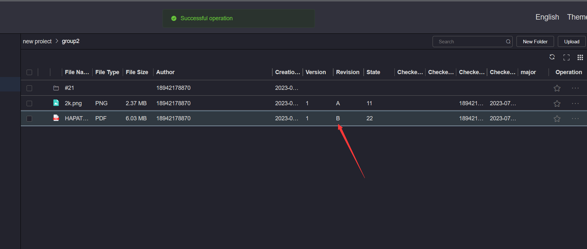This screenshot has height=249, width=587.
Task: Click the Upload button
Action: tap(572, 42)
